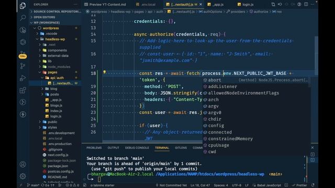
Task: Expand the node_modules folder
Action: pos(55,67)
